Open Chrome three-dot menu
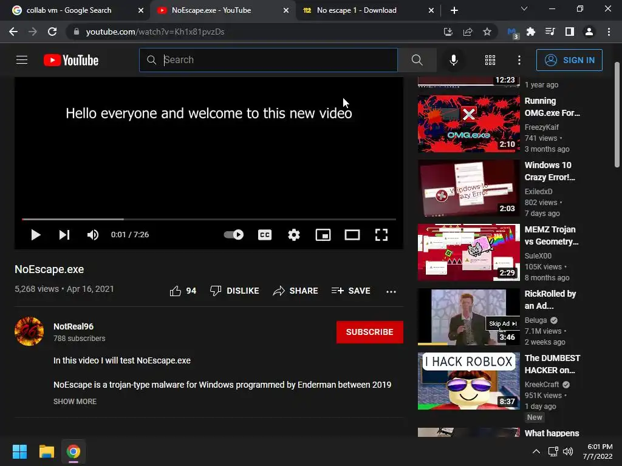The height and width of the screenshot is (466, 622). point(609,32)
